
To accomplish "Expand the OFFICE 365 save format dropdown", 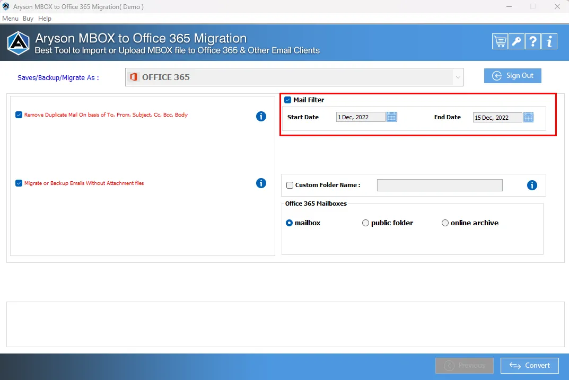I will [x=458, y=77].
